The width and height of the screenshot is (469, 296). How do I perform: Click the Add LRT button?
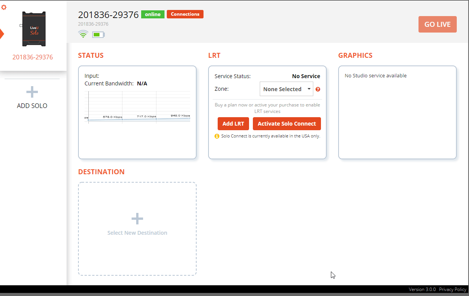tap(233, 124)
